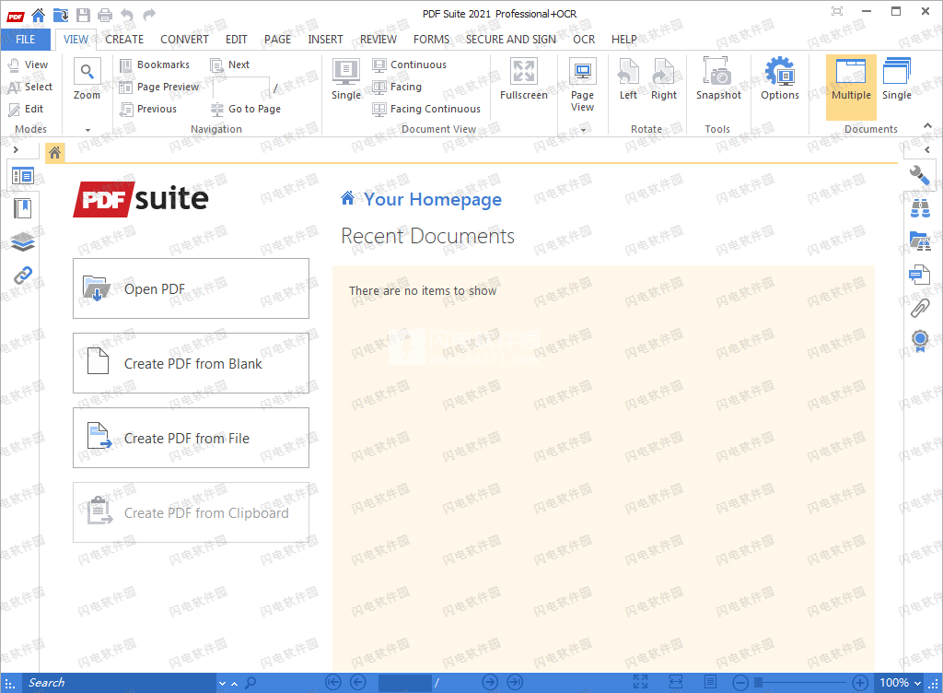Click the homepage tab home icon
The image size is (943, 693).
54,153
